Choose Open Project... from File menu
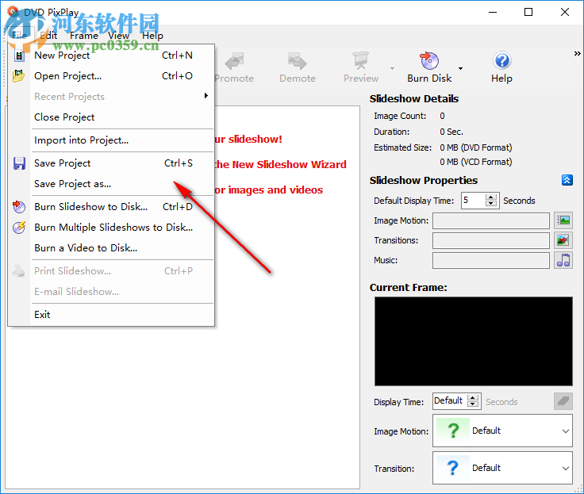This screenshot has width=584, height=494. click(x=112, y=76)
